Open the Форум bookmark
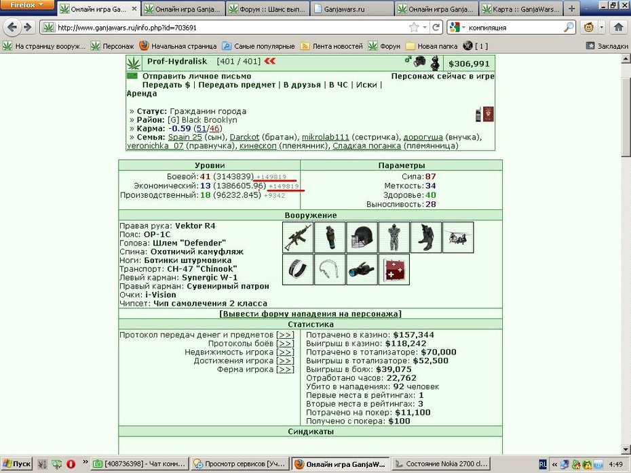Image resolution: width=631 pixels, height=473 pixels. (x=384, y=46)
